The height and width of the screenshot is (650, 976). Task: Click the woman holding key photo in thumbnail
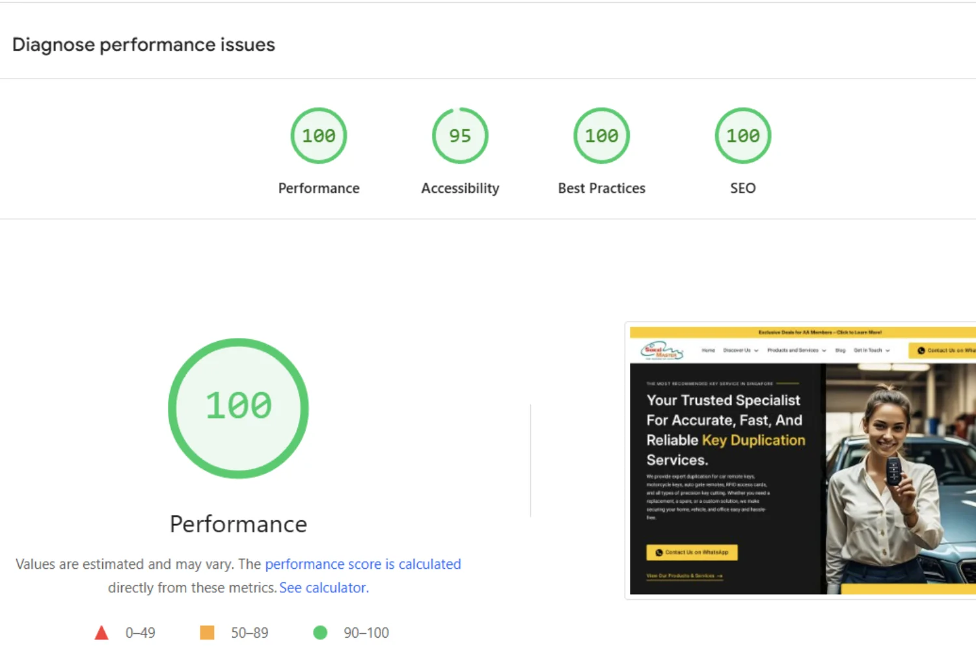(x=901, y=478)
